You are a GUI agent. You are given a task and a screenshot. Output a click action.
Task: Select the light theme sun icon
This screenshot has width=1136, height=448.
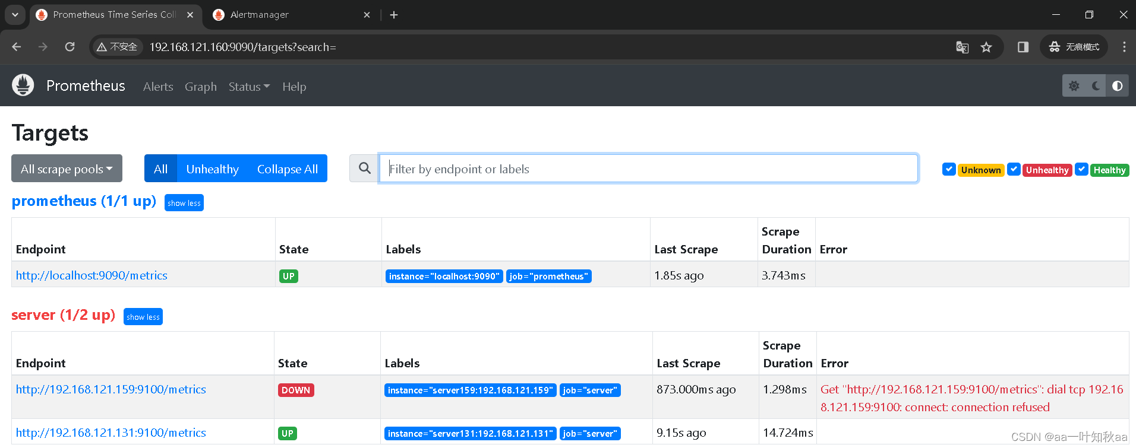[x=1074, y=86]
